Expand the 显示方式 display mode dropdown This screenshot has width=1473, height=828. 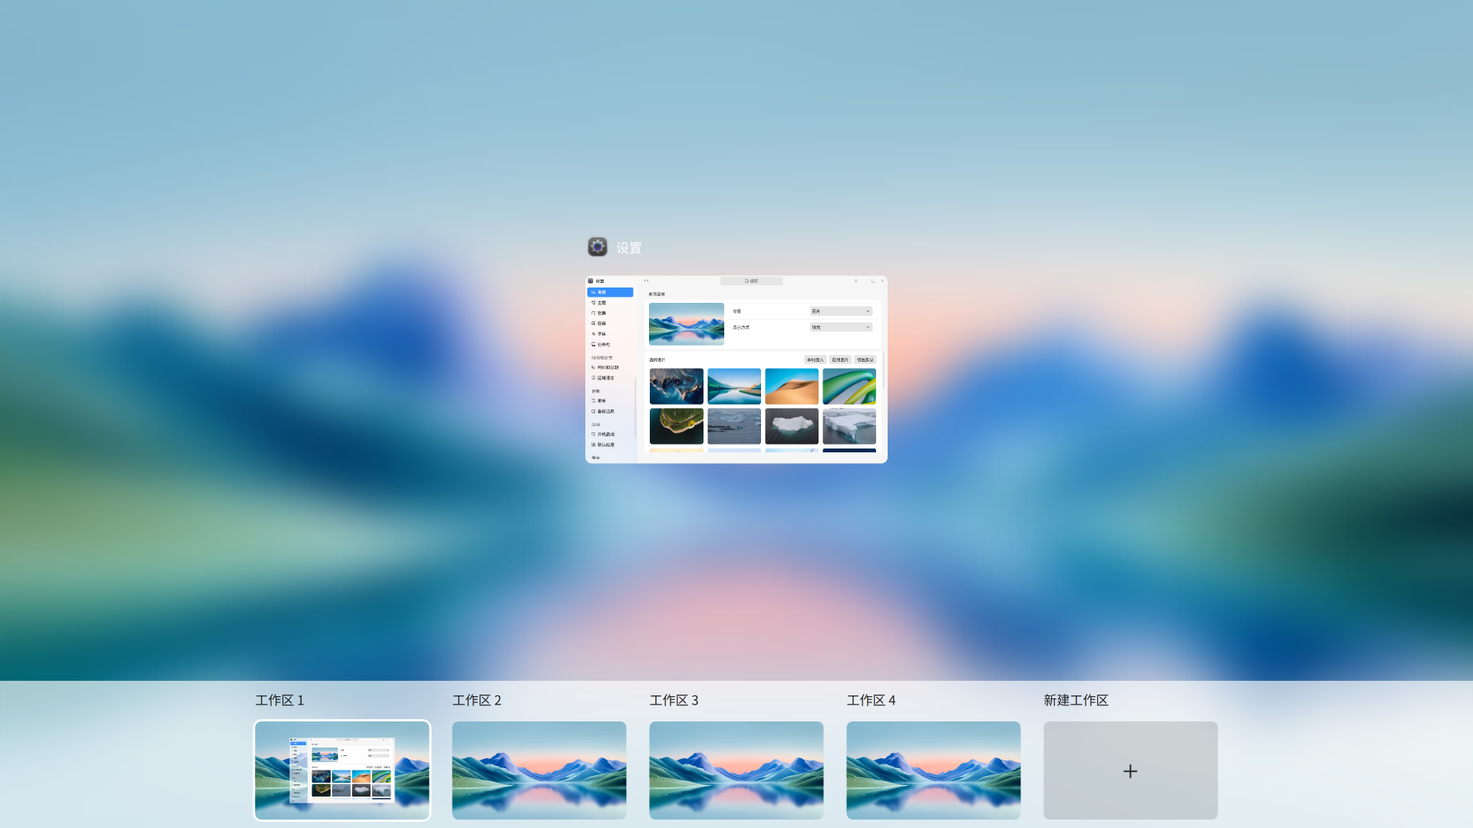point(841,327)
